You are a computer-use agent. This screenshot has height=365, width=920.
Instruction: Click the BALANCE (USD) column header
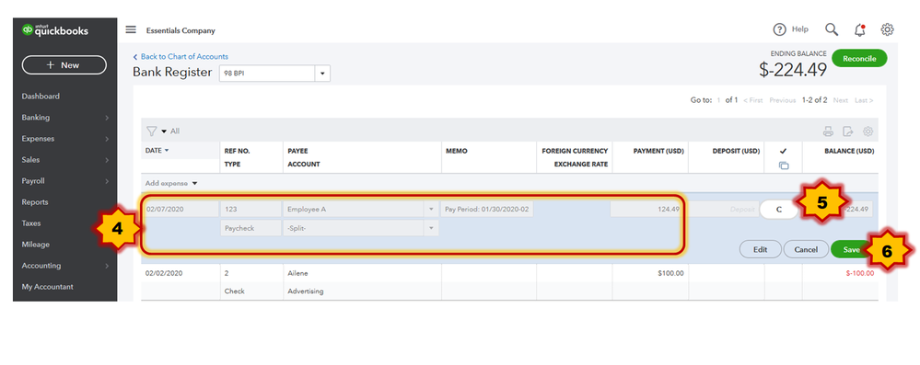click(x=849, y=151)
